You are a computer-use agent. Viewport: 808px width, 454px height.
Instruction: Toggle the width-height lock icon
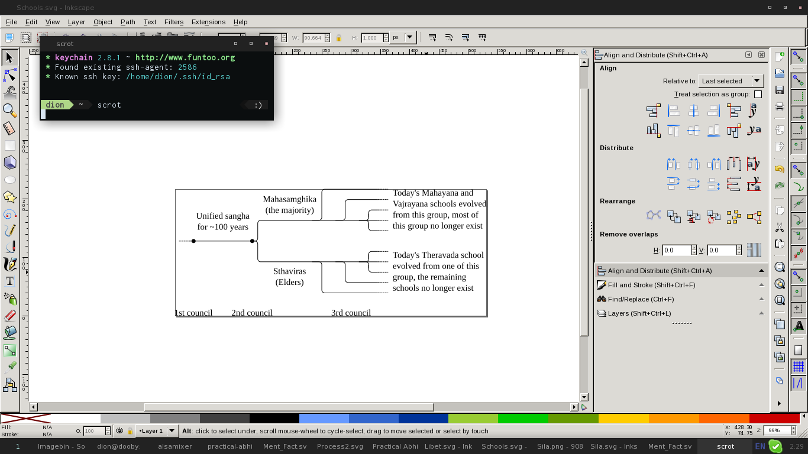pyautogui.click(x=339, y=38)
